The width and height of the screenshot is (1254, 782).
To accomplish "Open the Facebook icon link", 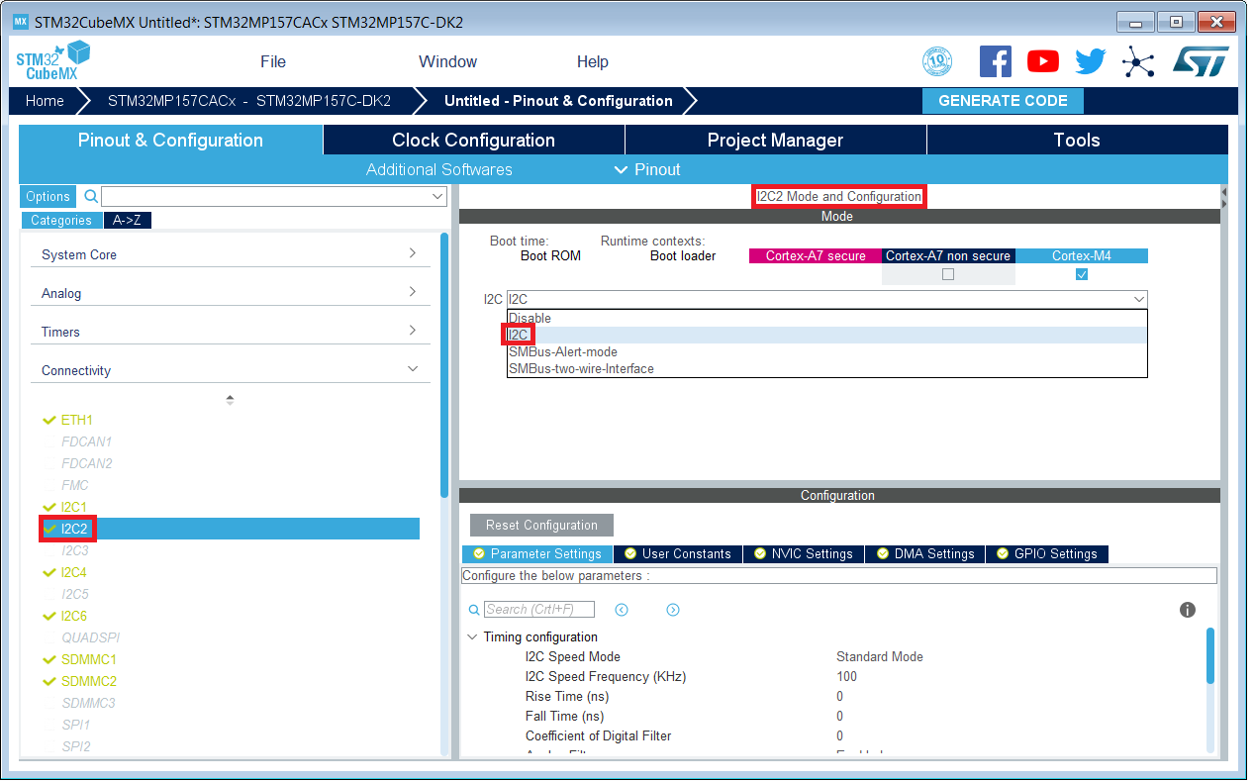I will [x=996, y=61].
